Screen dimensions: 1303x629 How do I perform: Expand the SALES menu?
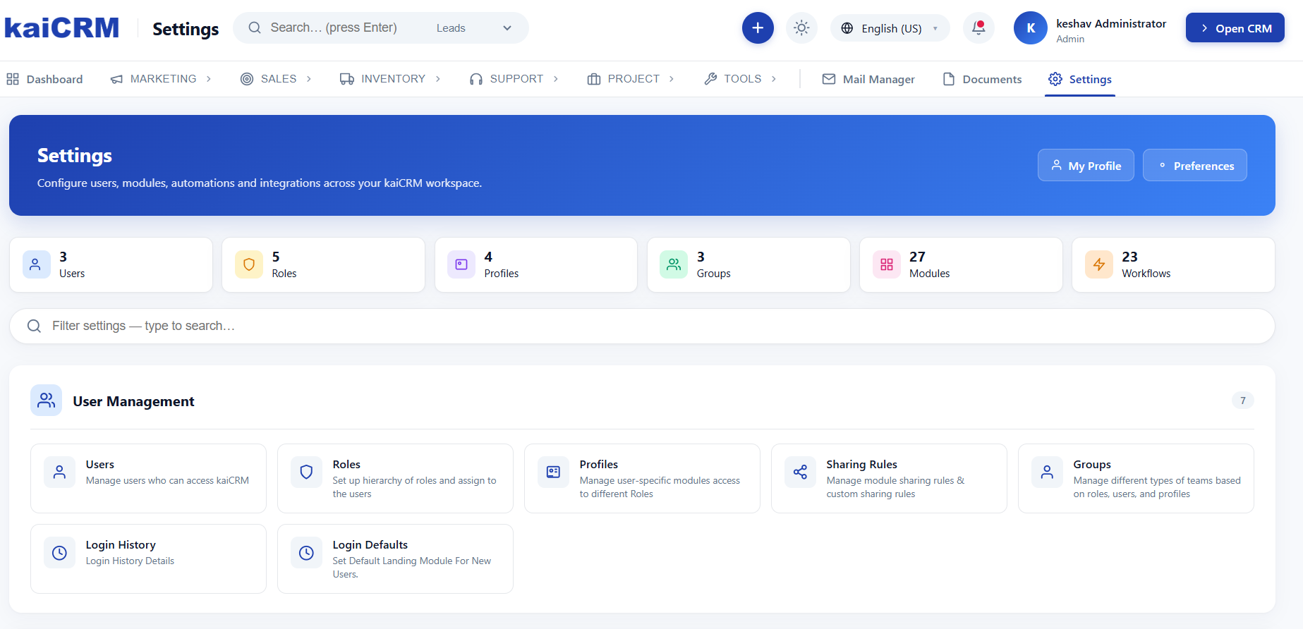(x=276, y=79)
